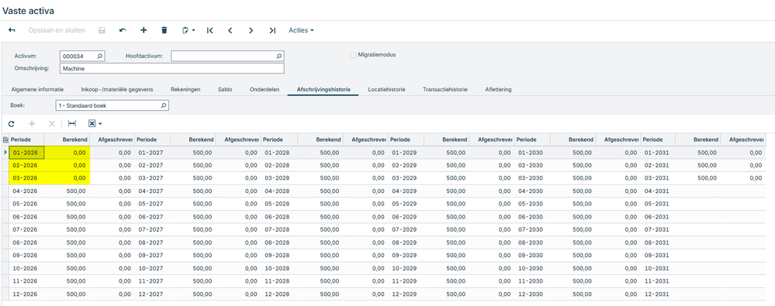This screenshot has height=306, width=775.
Task: Add a new record with the plus icon
Action: 144,31
